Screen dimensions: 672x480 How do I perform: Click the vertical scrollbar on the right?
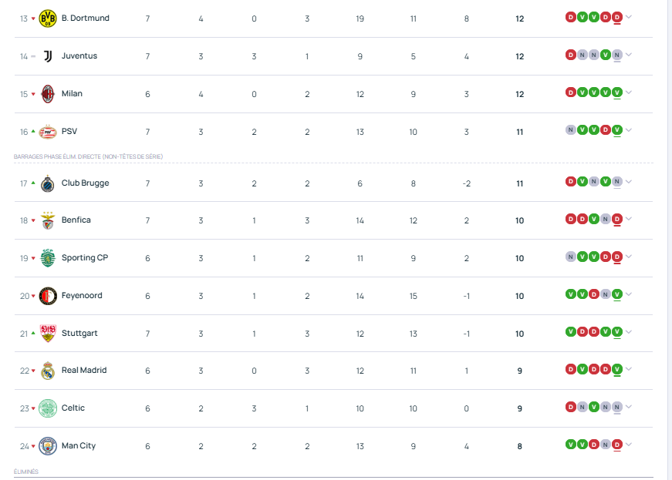tap(668, 231)
